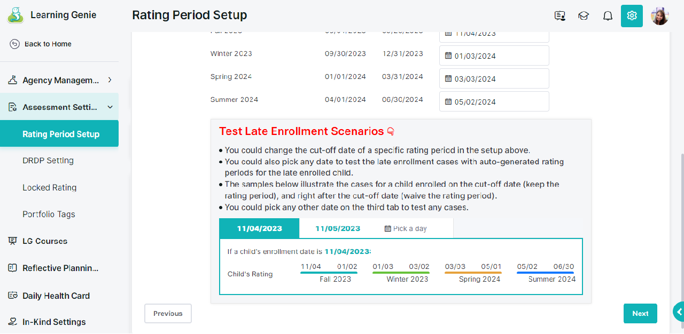The width and height of the screenshot is (684, 334).
Task: Open the support chat icon in header
Action: coord(560,15)
